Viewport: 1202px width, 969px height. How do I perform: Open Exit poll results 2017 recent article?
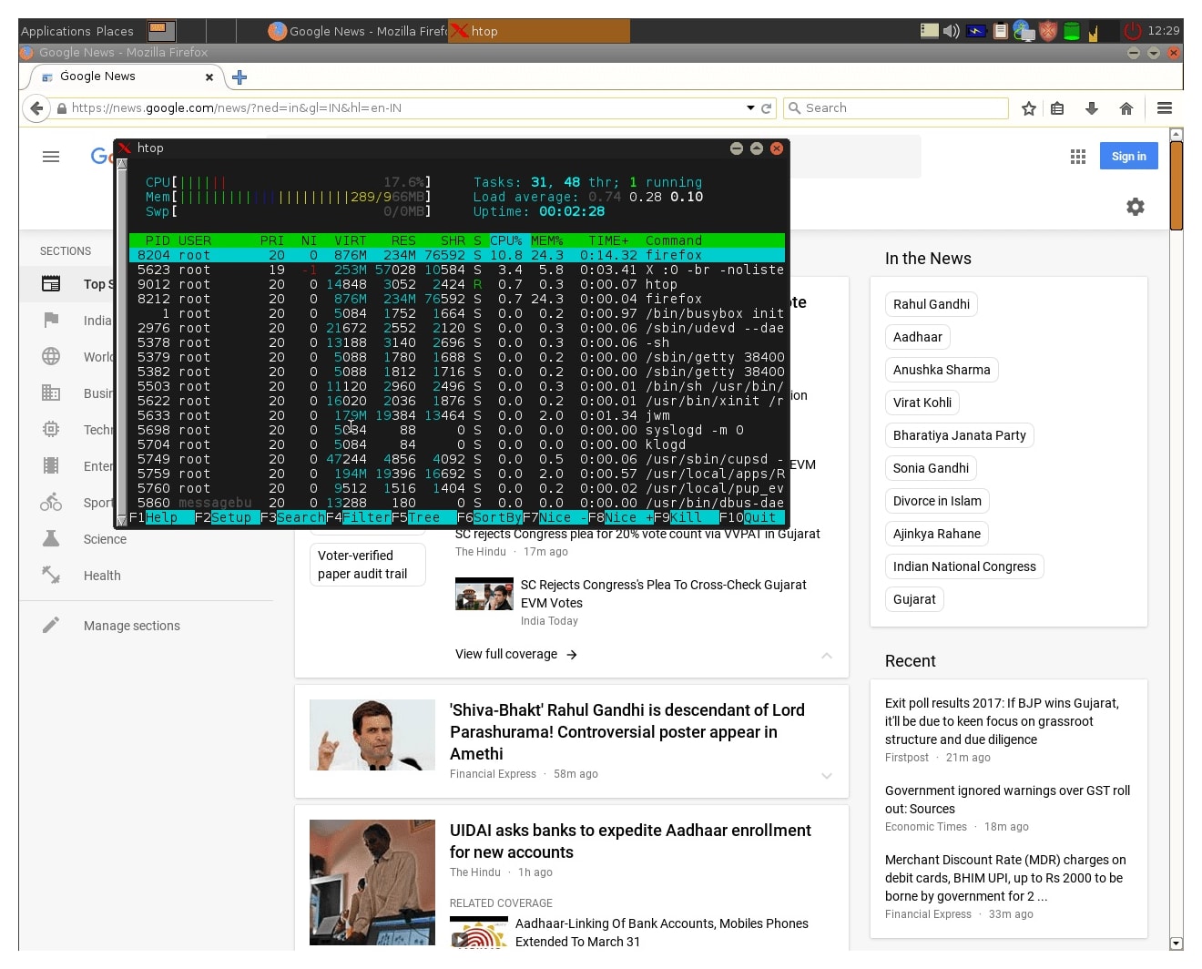coord(1003,721)
